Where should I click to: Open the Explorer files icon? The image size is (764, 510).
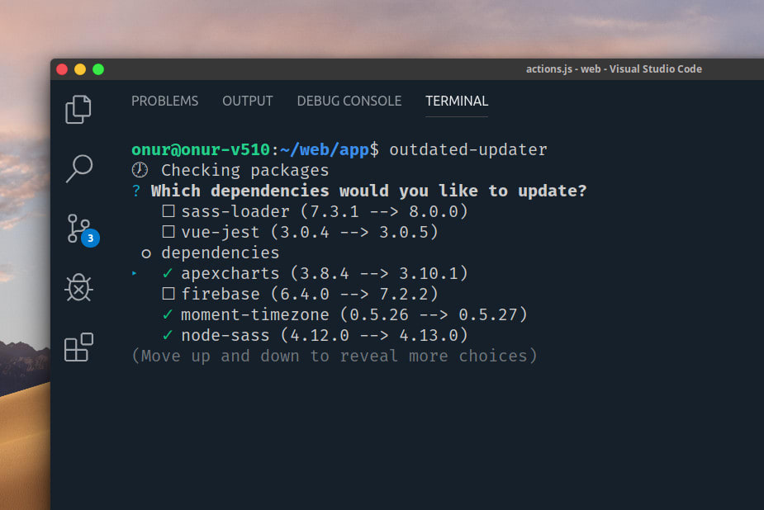pyautogui.click(x=78, y=109)
